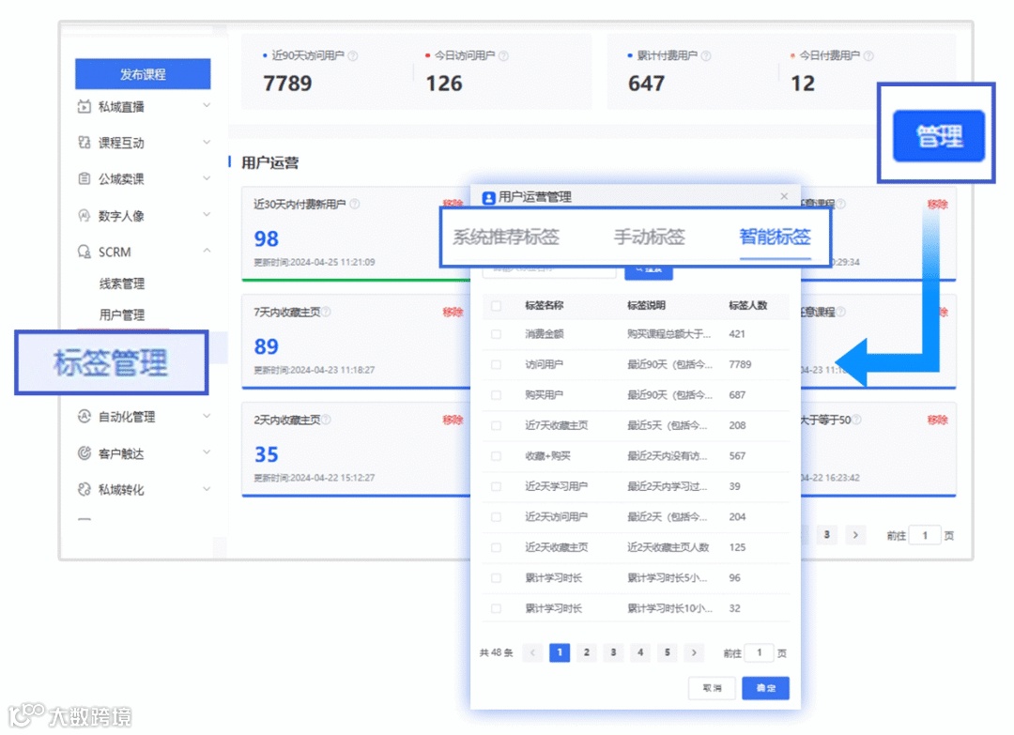Click the 确定 button in the dialog
The width and height of the screenshot is (1014, 735).
[765, 688]
